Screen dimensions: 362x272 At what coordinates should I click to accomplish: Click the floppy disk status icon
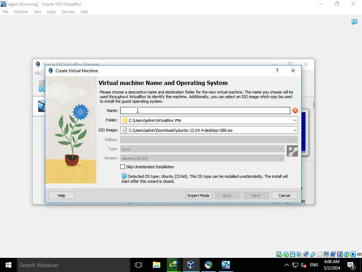tap(292, 254)
